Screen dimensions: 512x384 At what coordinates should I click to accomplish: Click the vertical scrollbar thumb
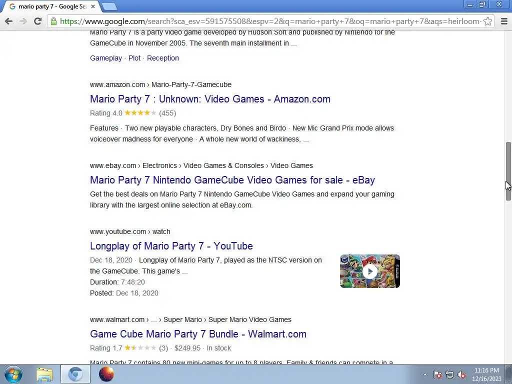[508, 171]
